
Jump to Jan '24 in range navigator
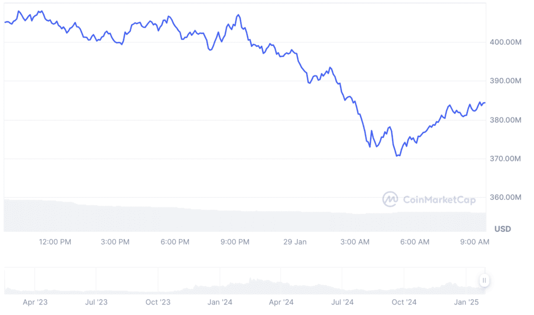[x=220, y=302]
